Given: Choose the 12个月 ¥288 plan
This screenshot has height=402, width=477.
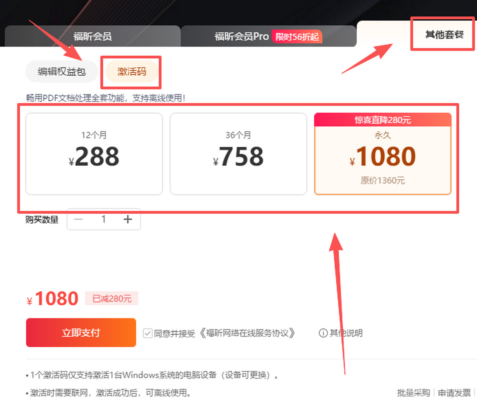Looking at the screenshot, I should 94,154.
